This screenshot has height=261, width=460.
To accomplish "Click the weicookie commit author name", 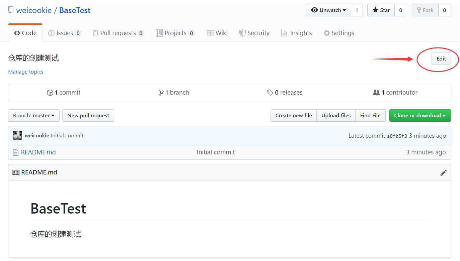I will pos(37,136).
